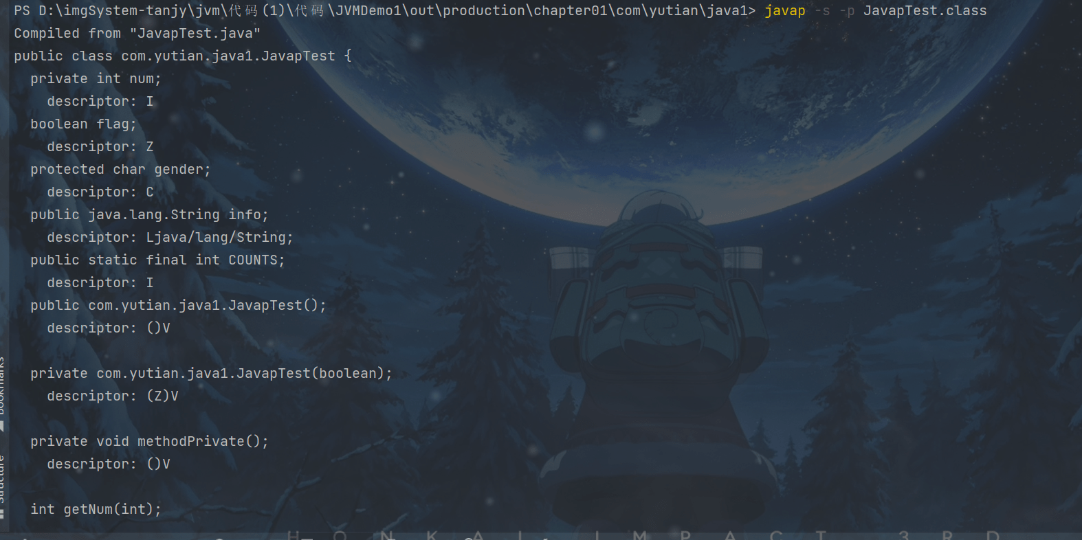The image size is (1082, 540).
Task: Click the public class com.yutian.java1.JavapTest line
Action: [182, 56]
